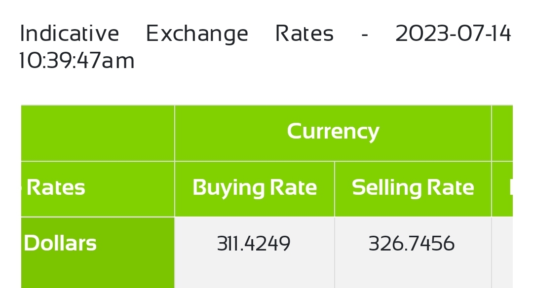The height and width of the screenshot is (288, 533).
Task: Click the 10:39:47am timestamp text
Action: 77,61
